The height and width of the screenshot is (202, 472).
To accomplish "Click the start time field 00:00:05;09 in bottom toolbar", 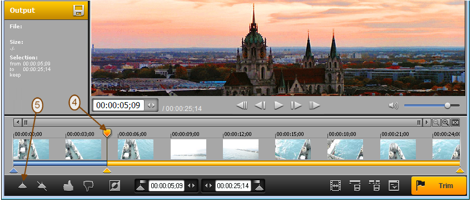I will [x=166, y=186].
